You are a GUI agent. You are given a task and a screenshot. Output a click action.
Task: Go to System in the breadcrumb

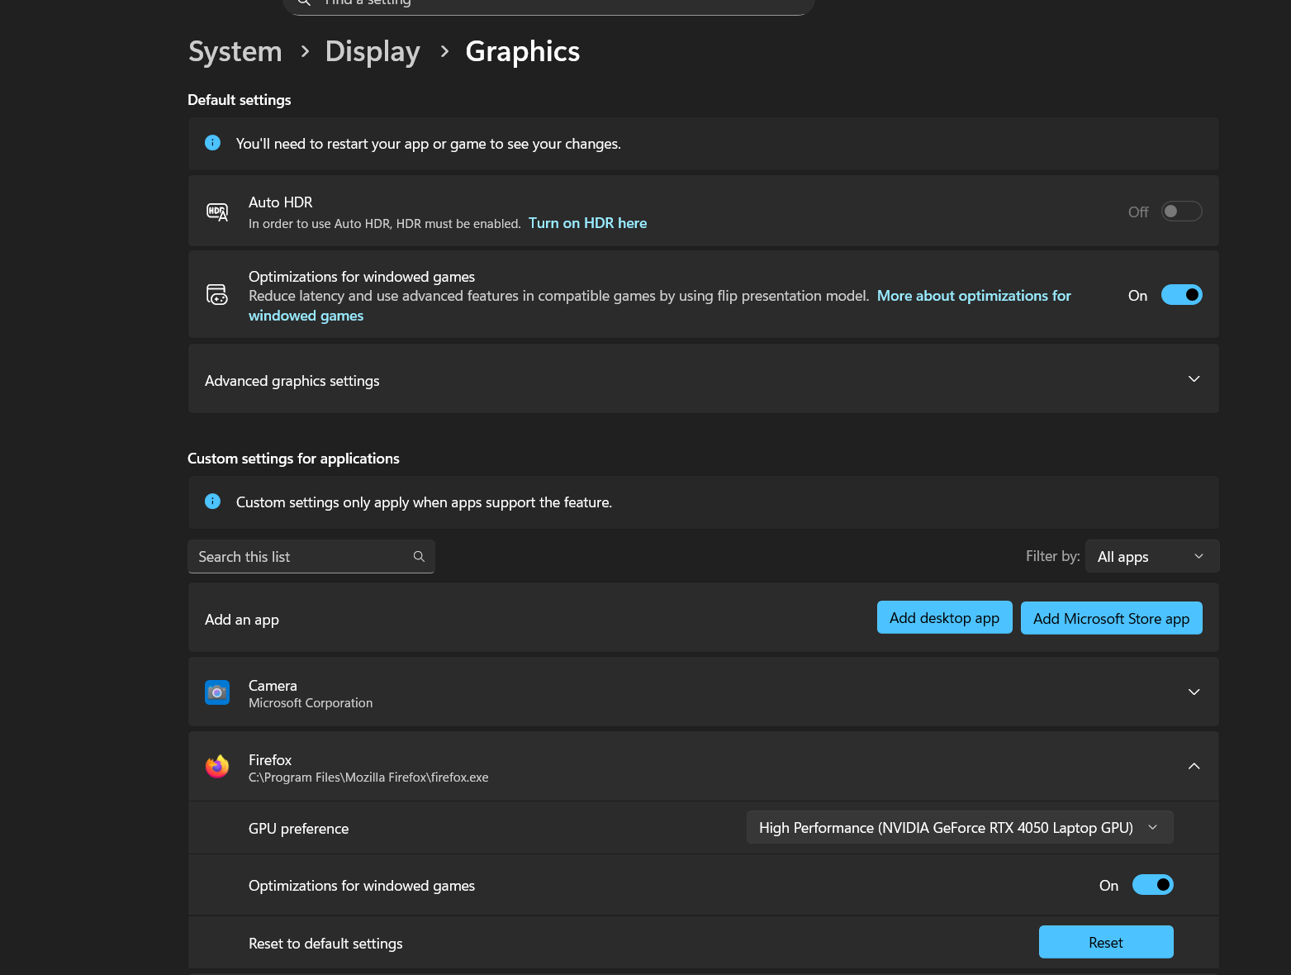[x=235, y=51]
